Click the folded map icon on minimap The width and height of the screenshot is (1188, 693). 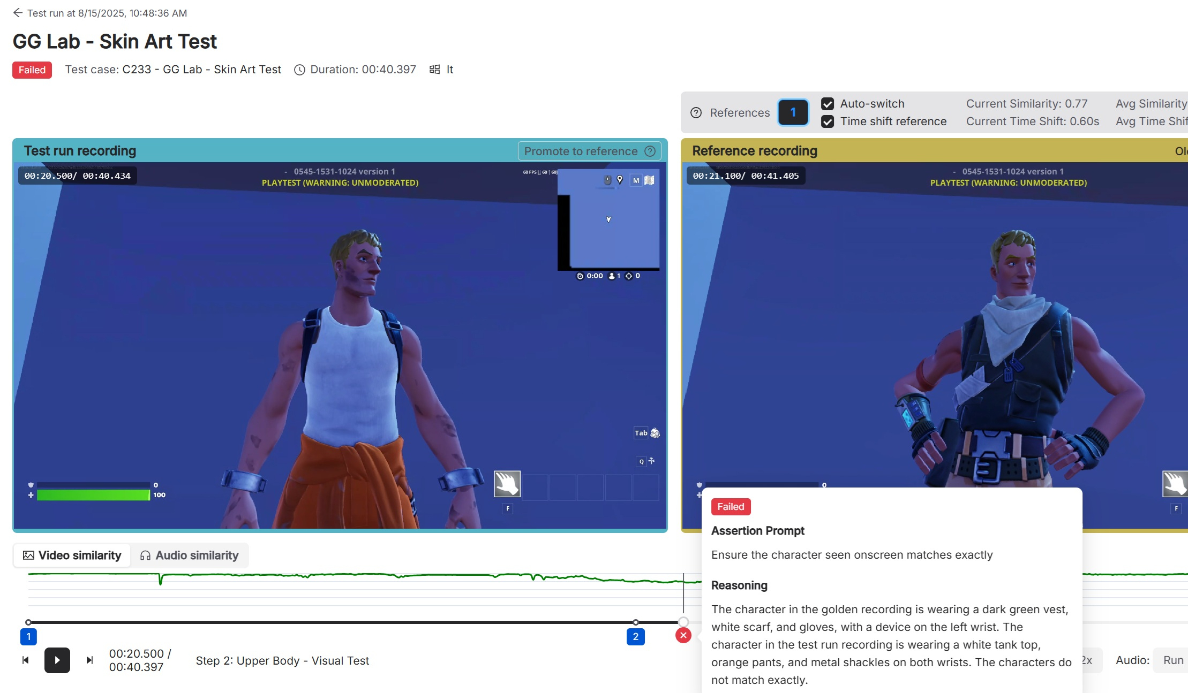(x=649, y=180)
